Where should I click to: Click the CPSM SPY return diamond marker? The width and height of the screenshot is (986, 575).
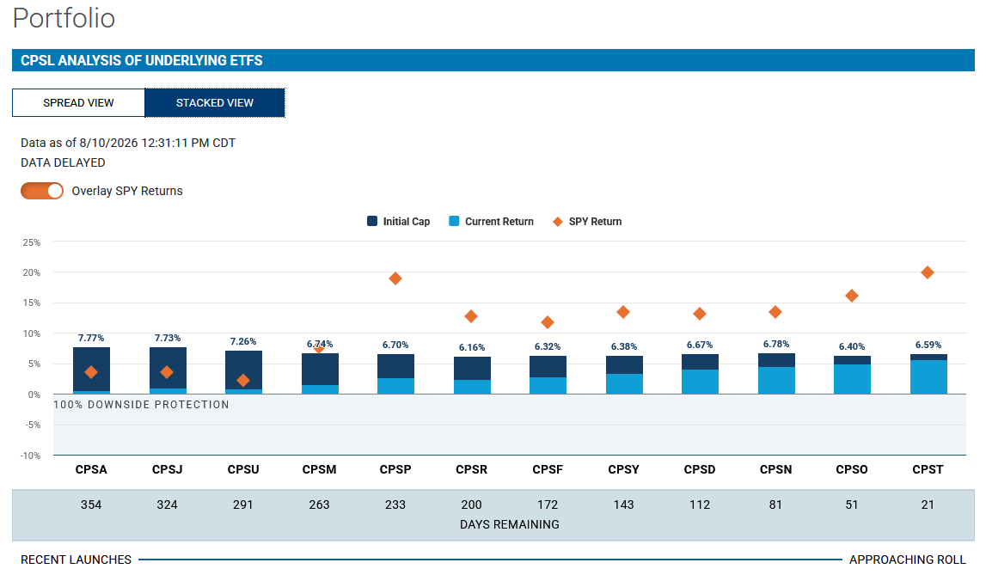pos(319,347)
